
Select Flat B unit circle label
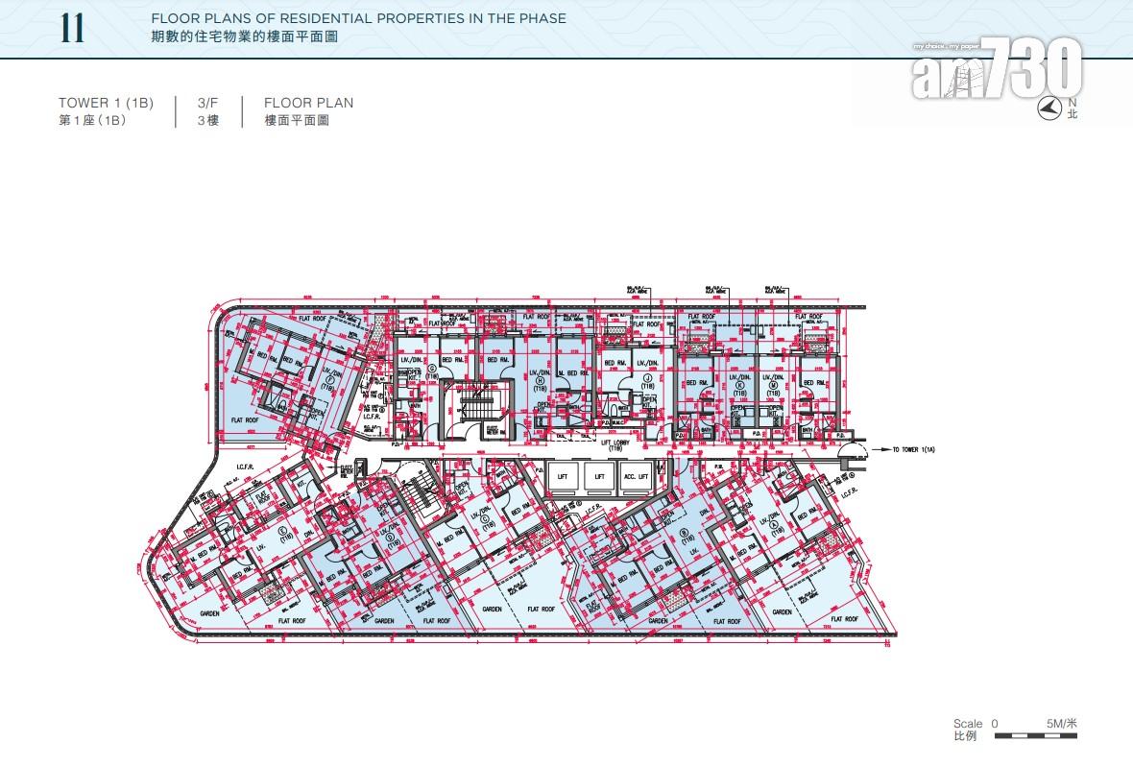pyautogui.click(x=685, y=534)
